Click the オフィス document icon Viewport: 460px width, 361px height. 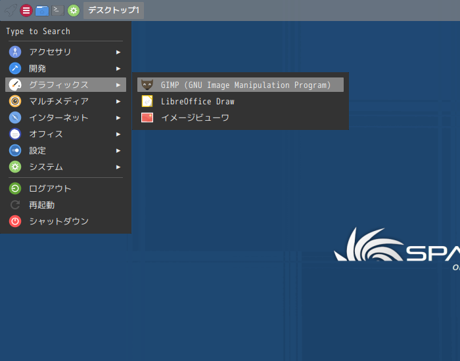pyautogui.click(x=15, y=134)
